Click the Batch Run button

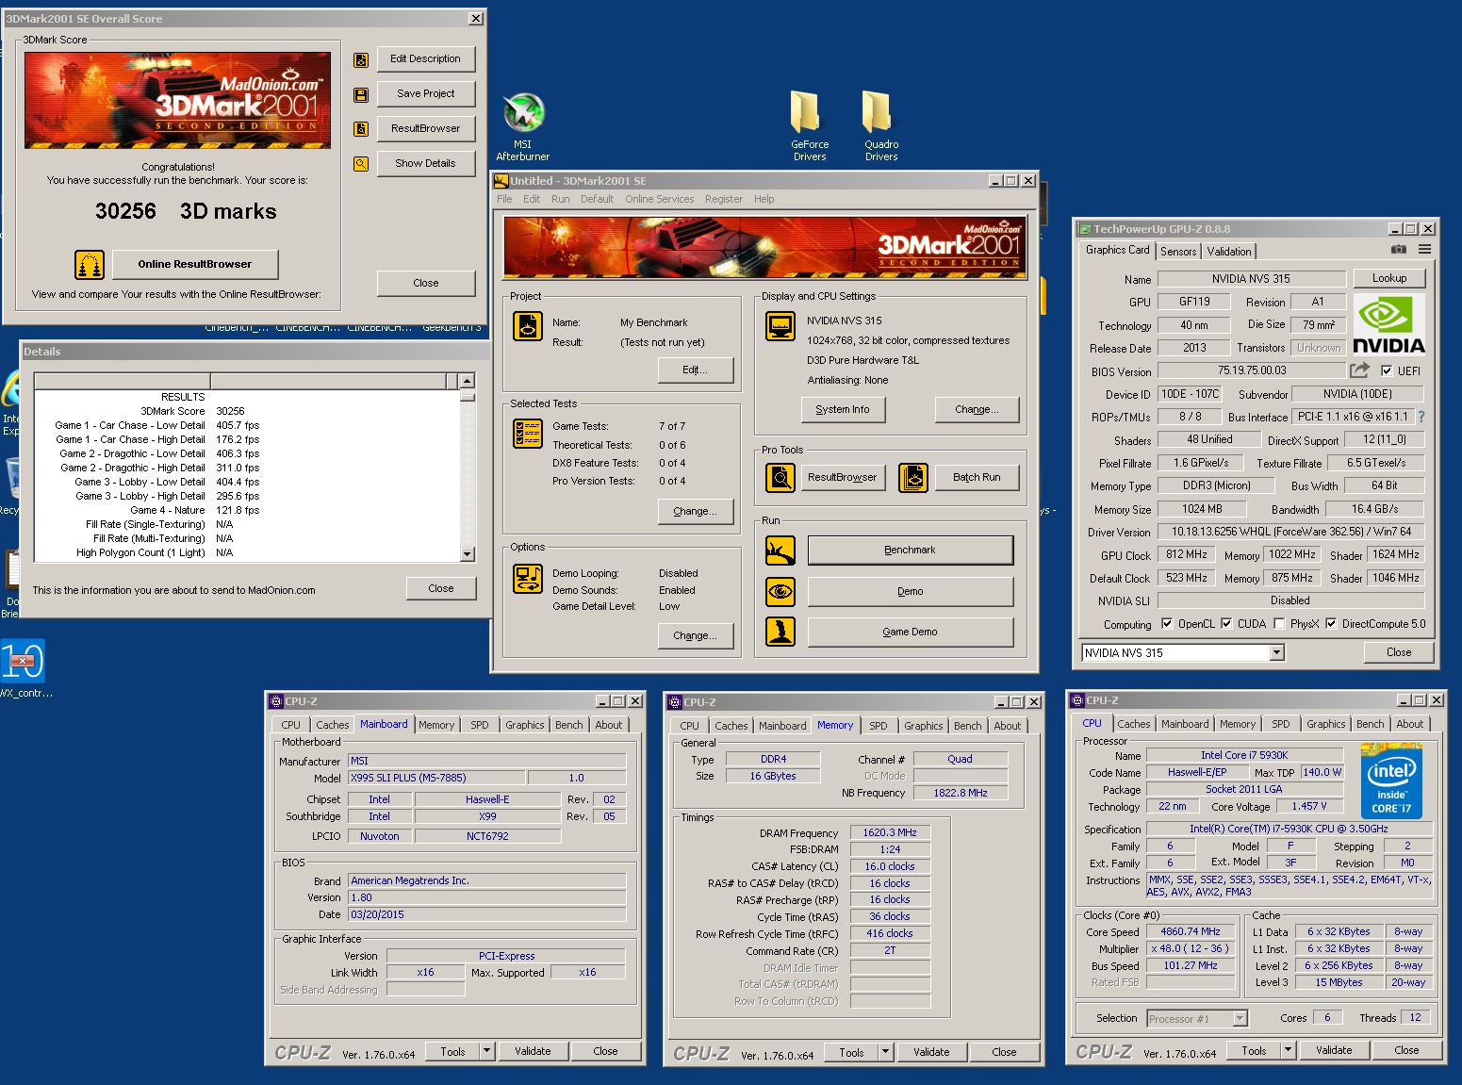click(x=977, y=477)
